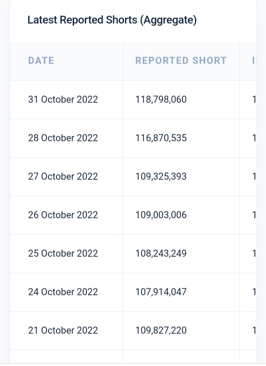Viewport: 266px width, 366px height.
Task: Click the 109,325,393 reported short figure
Action: point(161,177)
